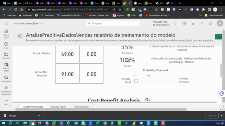
Task: Switch to Model Performance tab
Action: pos(33,107)
